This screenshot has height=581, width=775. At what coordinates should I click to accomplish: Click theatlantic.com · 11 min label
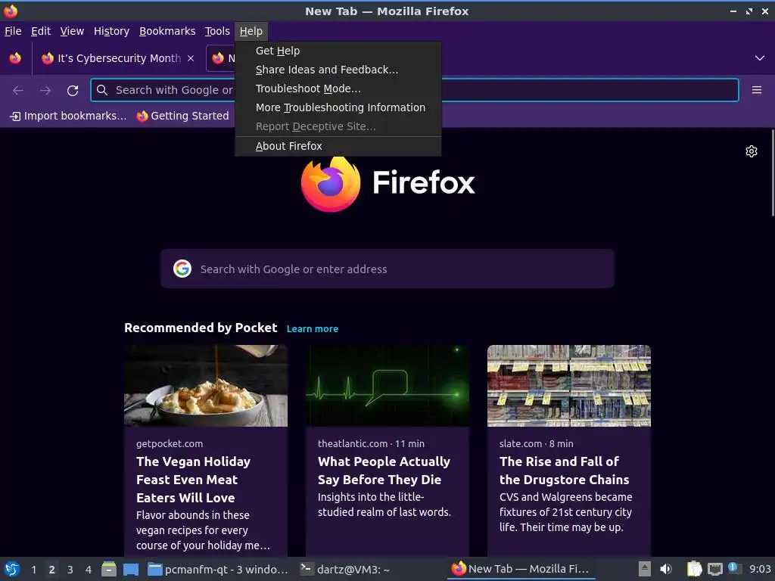click(x=371, y=443)
